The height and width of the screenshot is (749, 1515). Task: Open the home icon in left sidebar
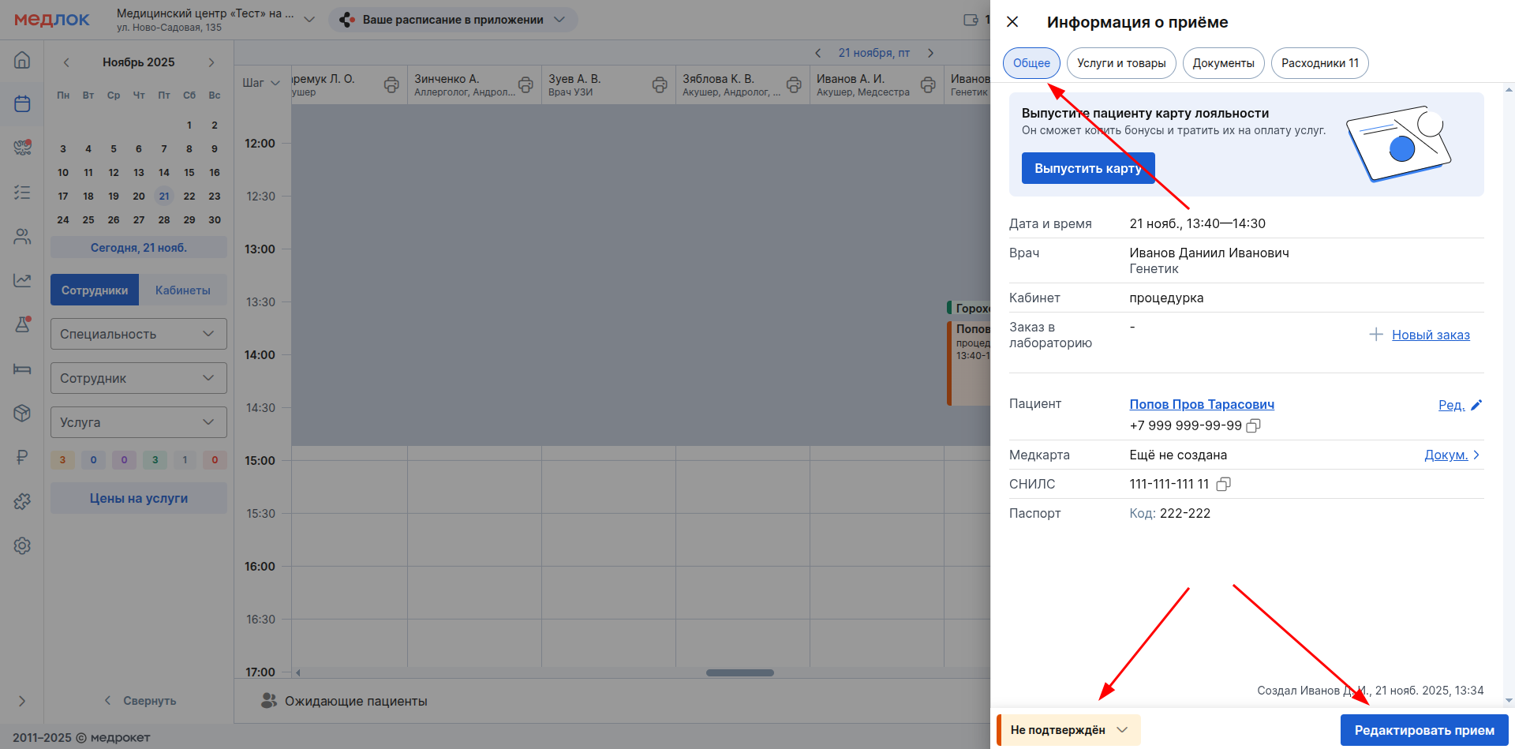point(22,60)
